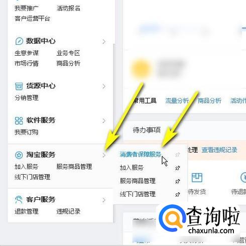Click the 待发货 package icon
The height and width of the screenshot is (246, 246).
point(197,178)
